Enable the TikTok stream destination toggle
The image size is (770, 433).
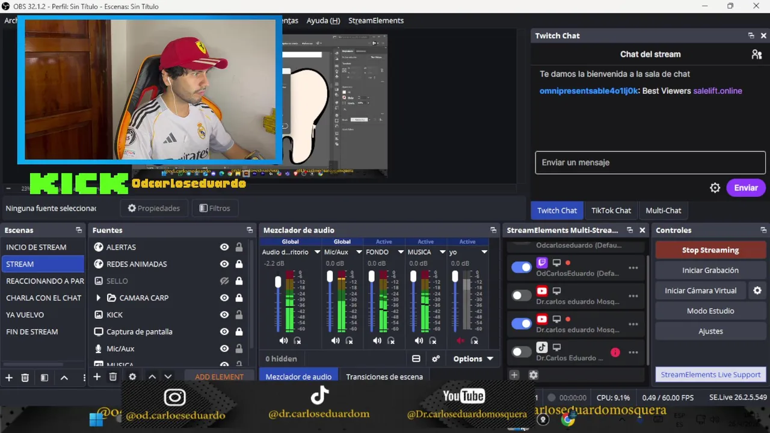click(522, 352)
